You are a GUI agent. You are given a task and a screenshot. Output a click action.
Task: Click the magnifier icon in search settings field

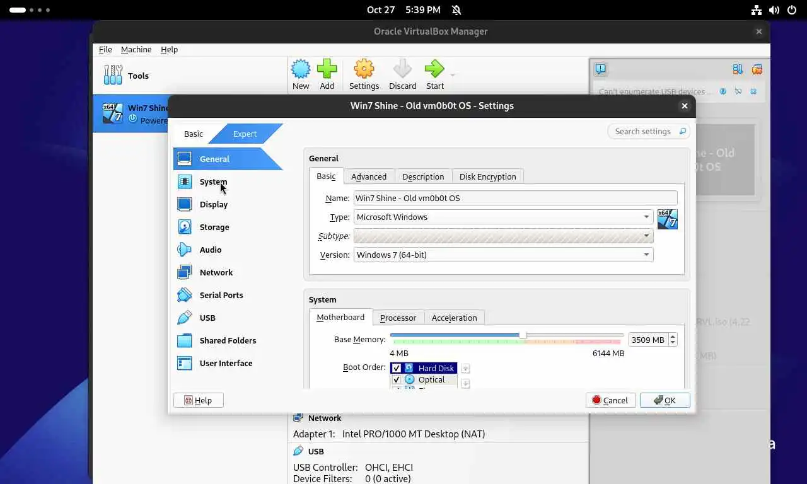click(x=682, y=132)
